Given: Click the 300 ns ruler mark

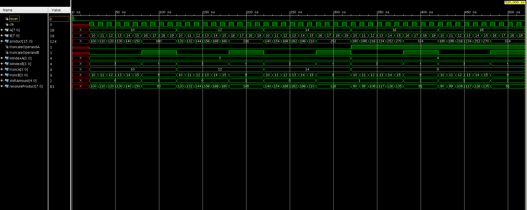Looking at the screenshot, I should (340, 12).
